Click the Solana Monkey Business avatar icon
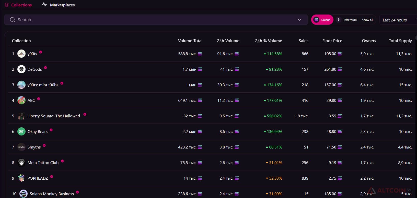The image size is (417, 198). (x=24, y=194)
